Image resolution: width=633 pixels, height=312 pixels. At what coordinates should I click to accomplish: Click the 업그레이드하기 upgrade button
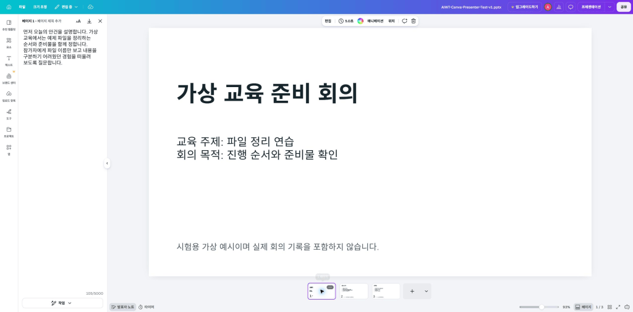[x=524, y=7]
